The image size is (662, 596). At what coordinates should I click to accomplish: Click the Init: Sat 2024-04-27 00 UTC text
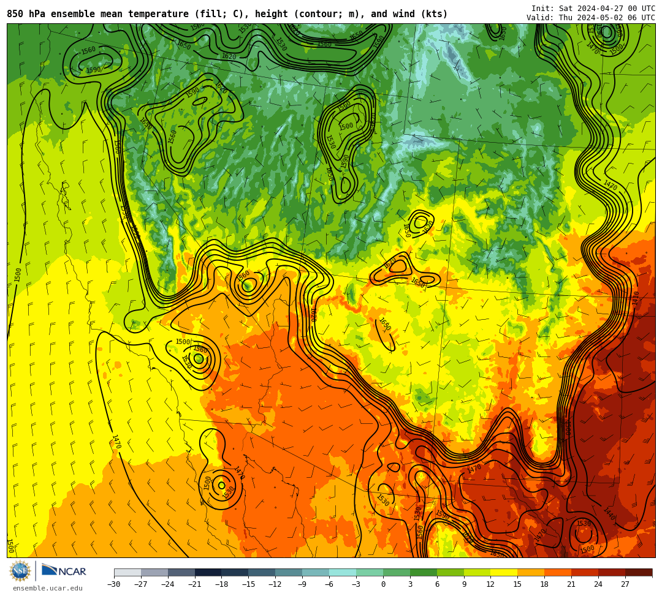(x=593, y=9)
